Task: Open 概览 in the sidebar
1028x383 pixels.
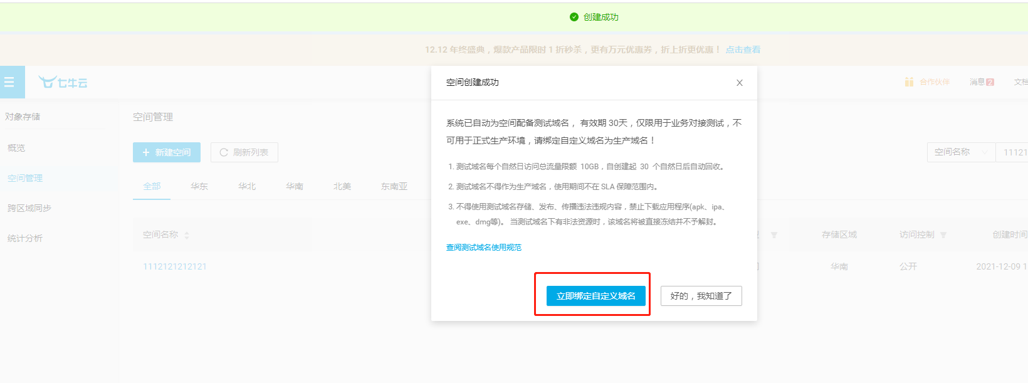Action: [16, 148]
